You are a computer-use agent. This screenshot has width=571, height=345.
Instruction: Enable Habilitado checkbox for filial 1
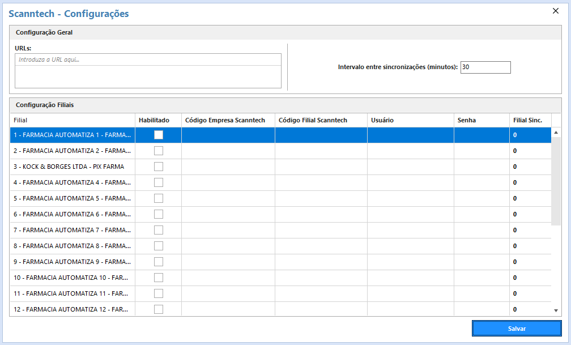(159, 135)
